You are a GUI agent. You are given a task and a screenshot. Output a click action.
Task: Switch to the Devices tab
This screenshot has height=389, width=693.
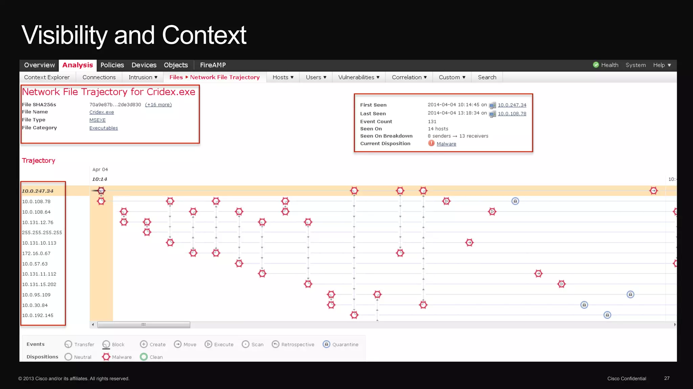144,65
